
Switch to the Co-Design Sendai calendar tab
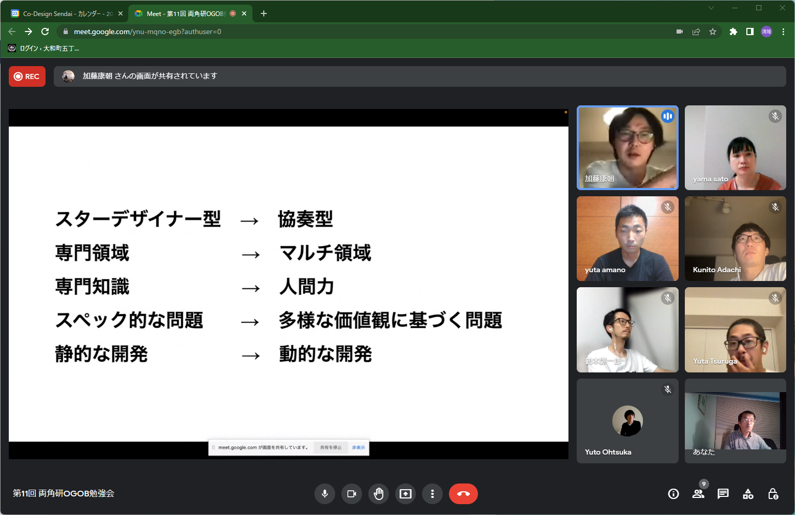(65, 14)
